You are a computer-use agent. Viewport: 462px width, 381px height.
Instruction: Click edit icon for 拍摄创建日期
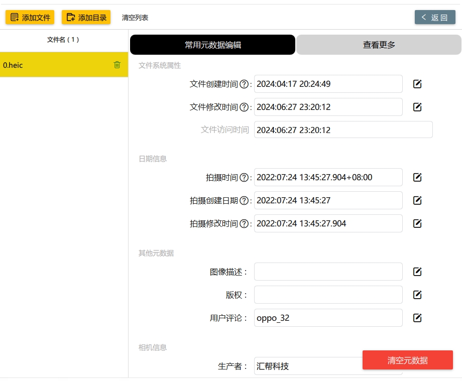(x=417, y=200)
